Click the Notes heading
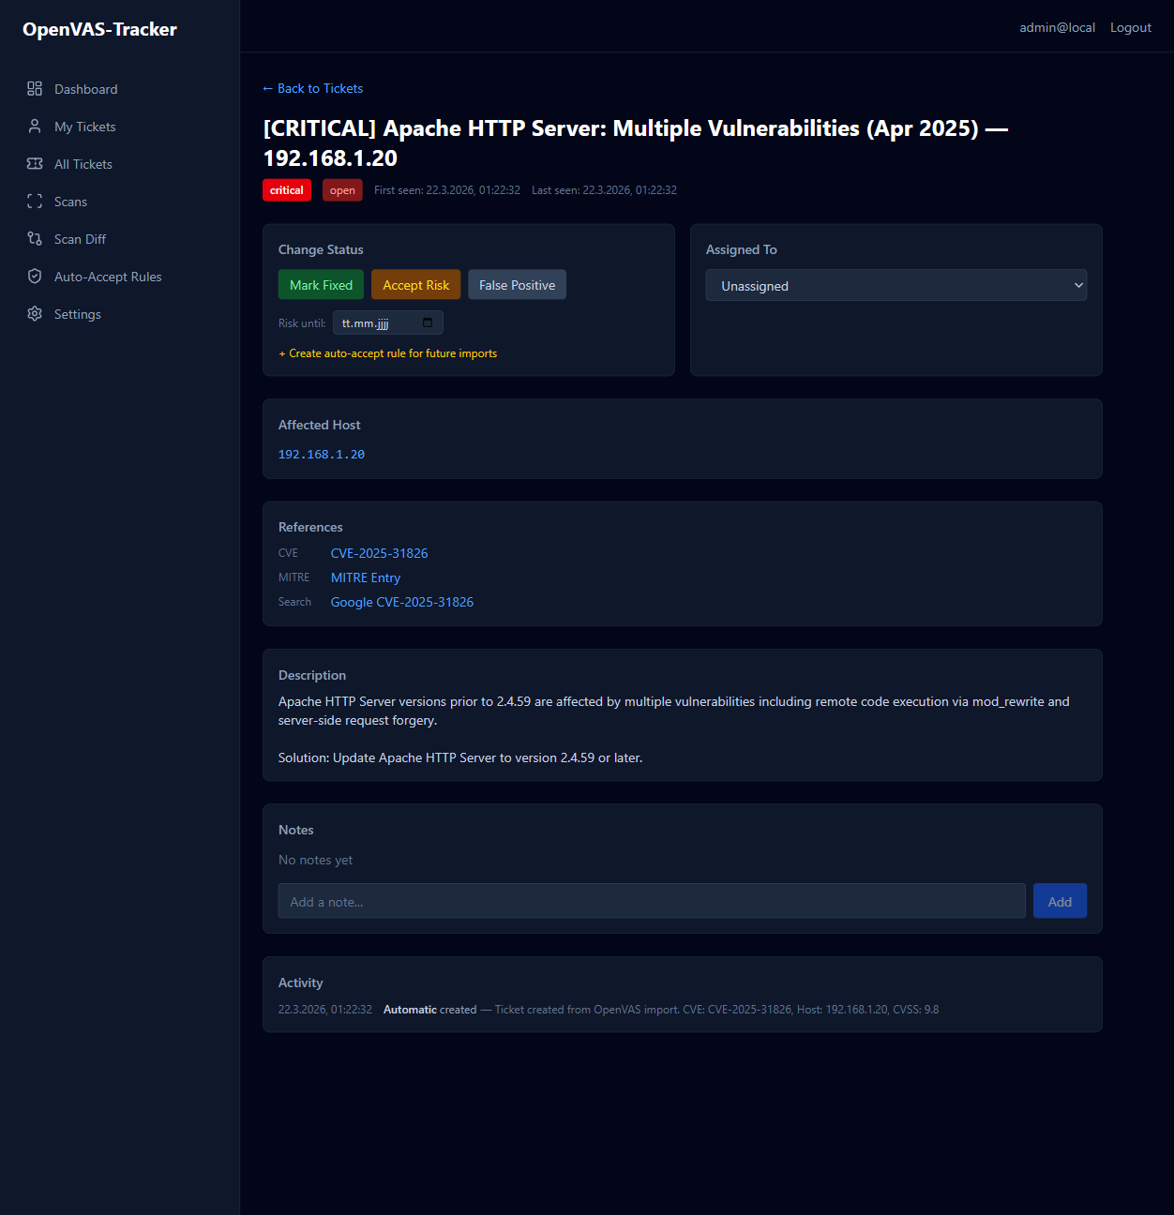1174x1215 pixels. click(296, 830)
